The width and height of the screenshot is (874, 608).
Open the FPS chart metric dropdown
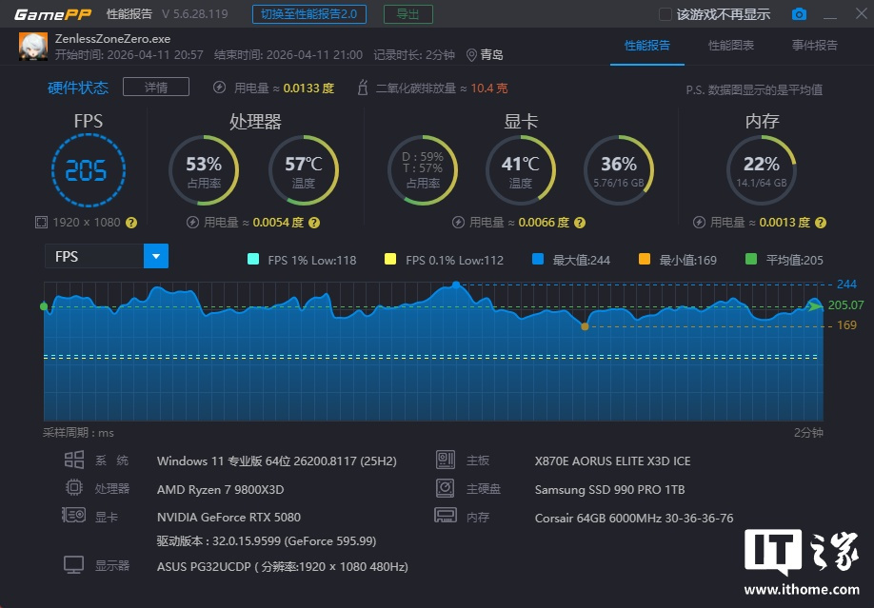[x=155, y=256]
